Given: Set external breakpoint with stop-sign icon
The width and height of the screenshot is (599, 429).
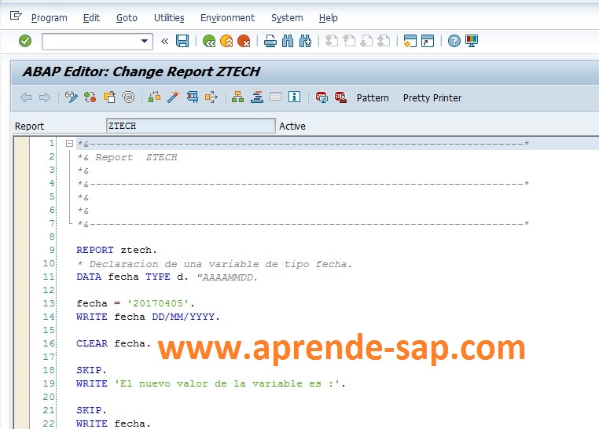Looking at the screenshot, I should point(340,97).
